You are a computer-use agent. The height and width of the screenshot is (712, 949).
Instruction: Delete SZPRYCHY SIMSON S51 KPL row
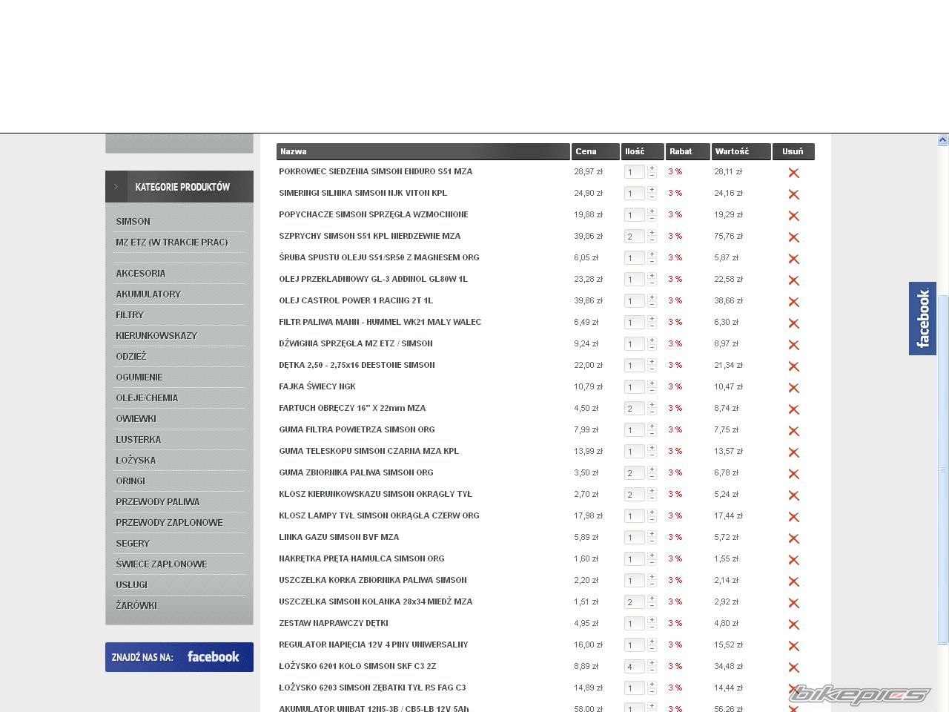tap(793, 237)
